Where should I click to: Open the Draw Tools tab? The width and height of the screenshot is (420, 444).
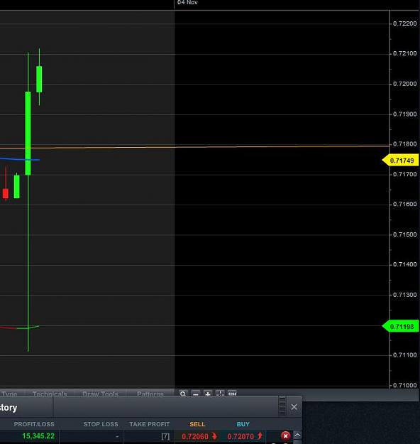[101, 394]
